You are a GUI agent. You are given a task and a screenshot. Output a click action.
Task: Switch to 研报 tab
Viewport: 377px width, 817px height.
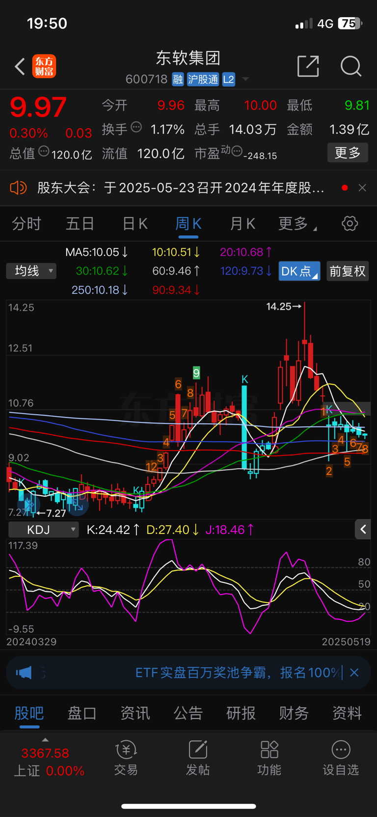click(x=241, y=713)
